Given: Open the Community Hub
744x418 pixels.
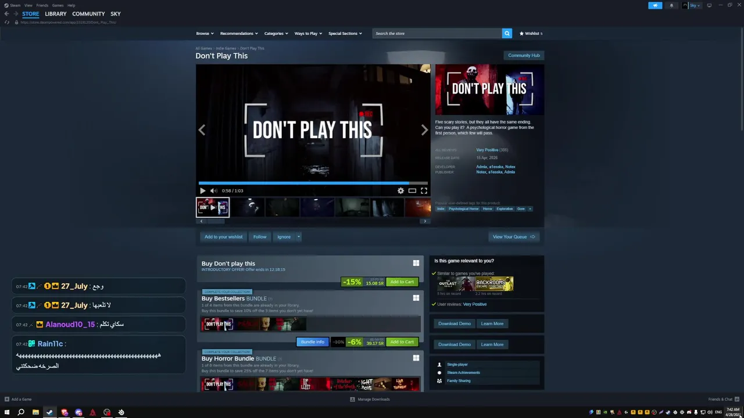Looking at the screenshot, I should point(524,55).
